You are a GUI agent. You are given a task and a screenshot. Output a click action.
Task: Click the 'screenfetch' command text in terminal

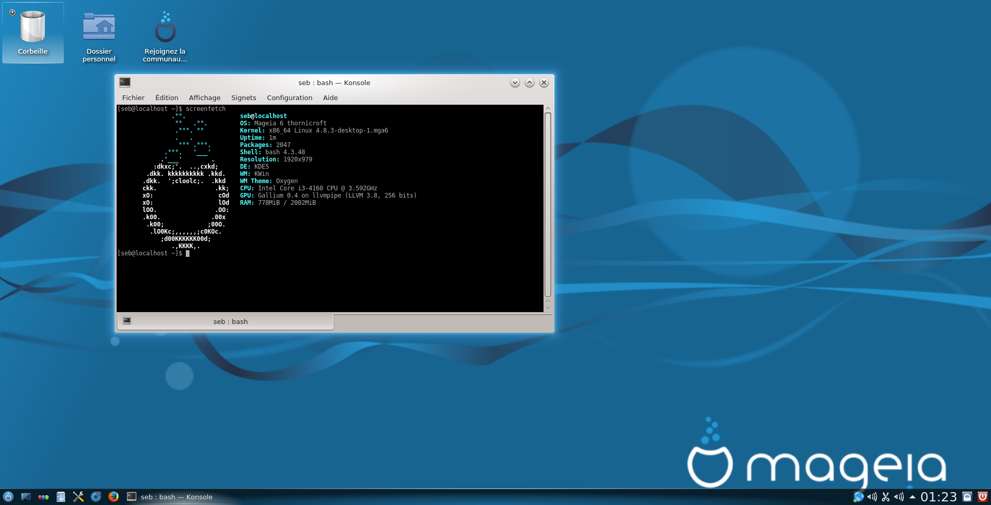pos(205,109)
